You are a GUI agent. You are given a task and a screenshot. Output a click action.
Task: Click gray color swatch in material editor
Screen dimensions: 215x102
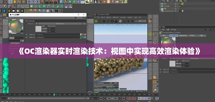pos(38,29)
